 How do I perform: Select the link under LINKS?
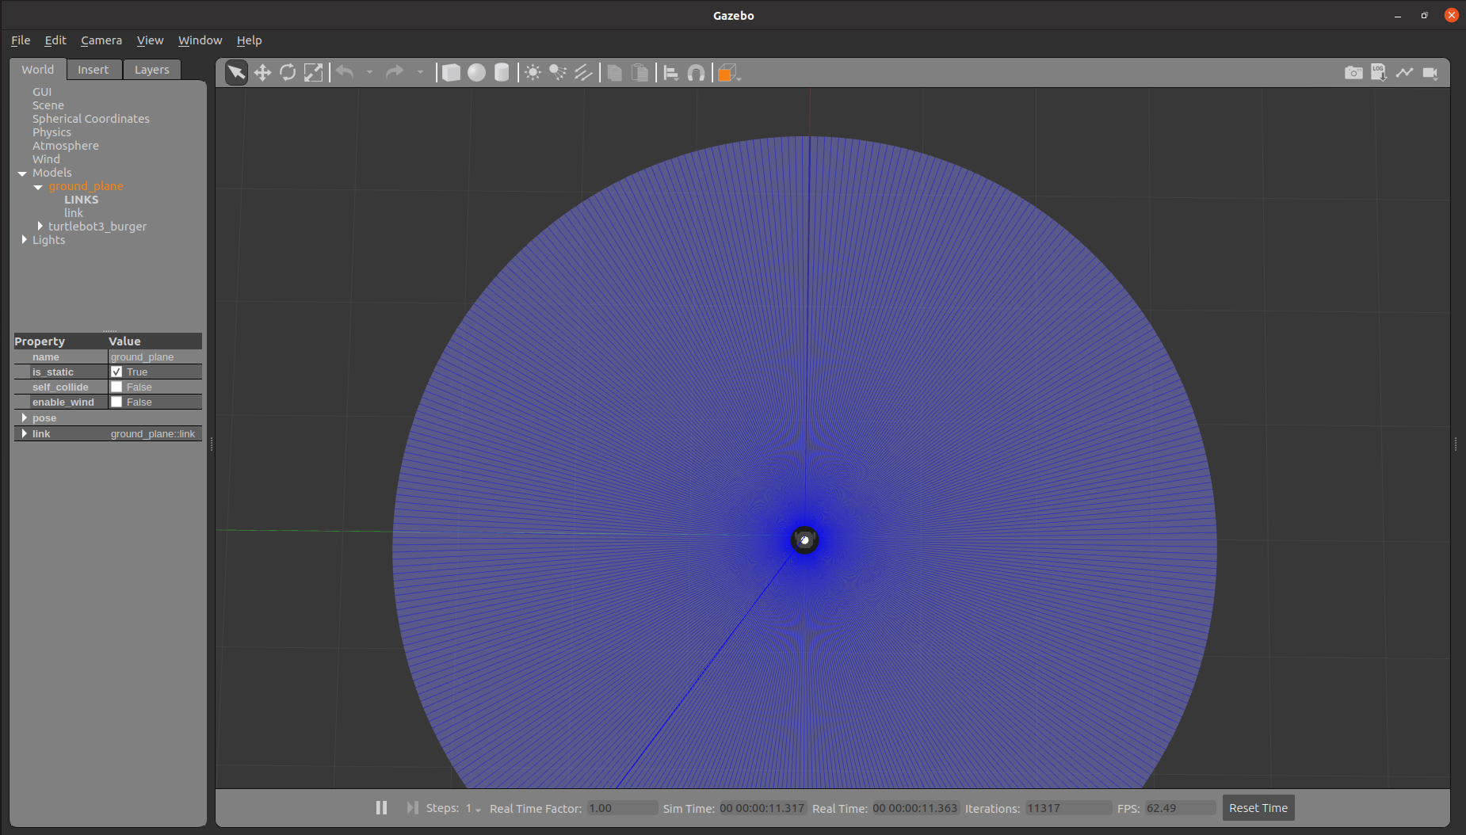click(x=74, y=213)
